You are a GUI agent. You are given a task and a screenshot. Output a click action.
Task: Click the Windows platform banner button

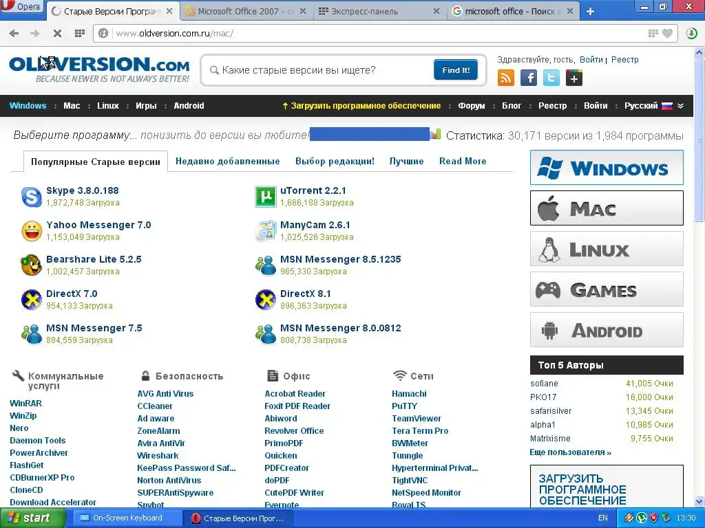click(x=607, y=168)
